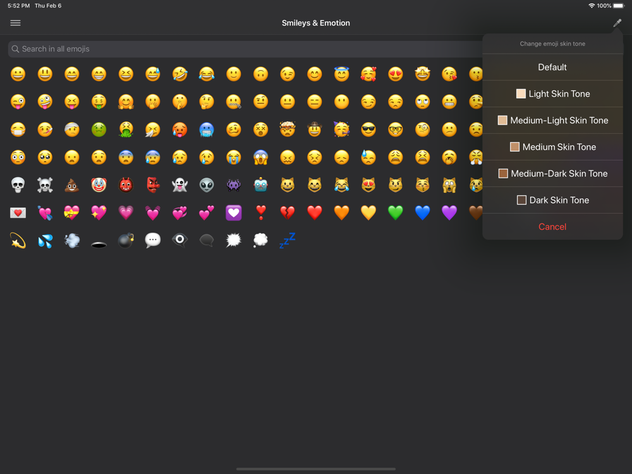Choose the zzz sleeping emoji

pyautogui.click(x=288, y=240)
